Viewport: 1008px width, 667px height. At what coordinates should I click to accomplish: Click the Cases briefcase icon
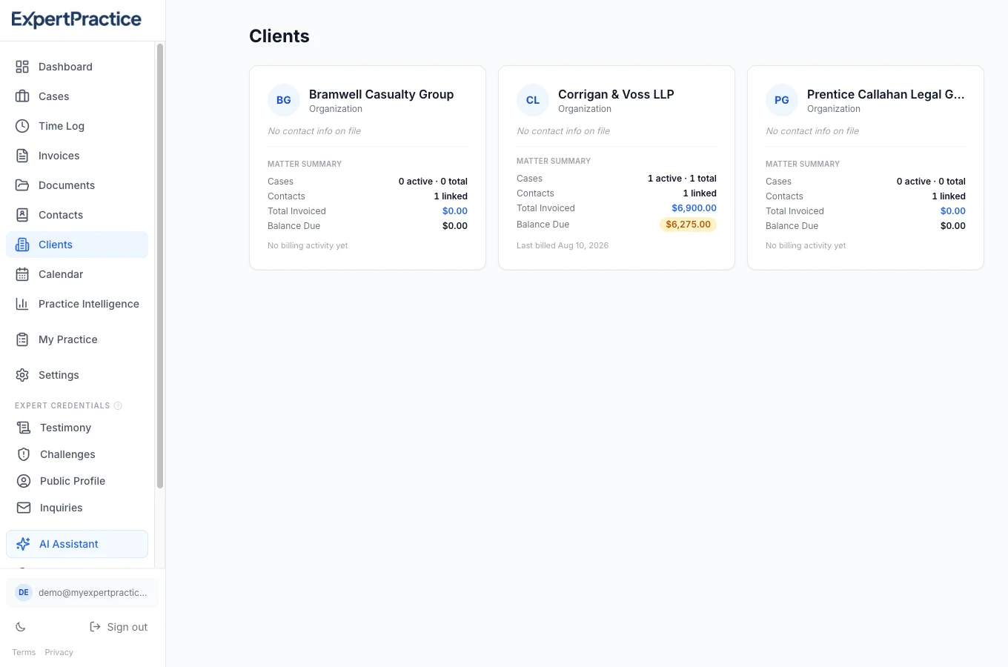pos(22,96)
